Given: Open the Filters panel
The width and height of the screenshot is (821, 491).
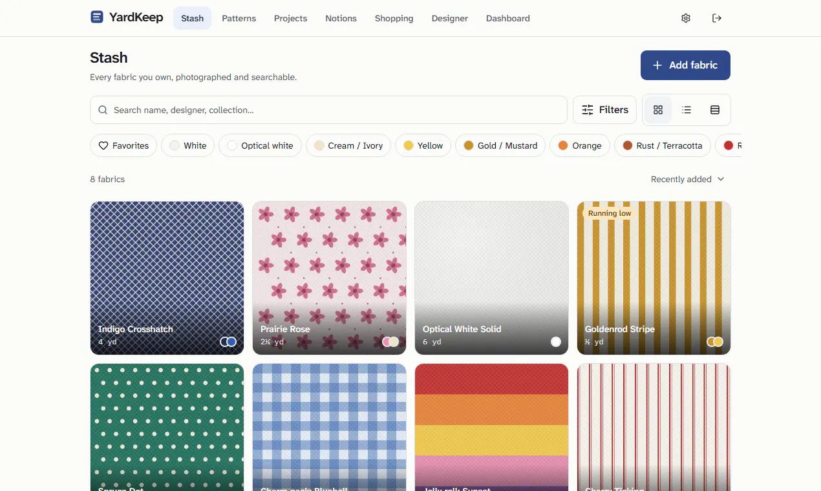Looking at the screenshot, I should 604,110.
